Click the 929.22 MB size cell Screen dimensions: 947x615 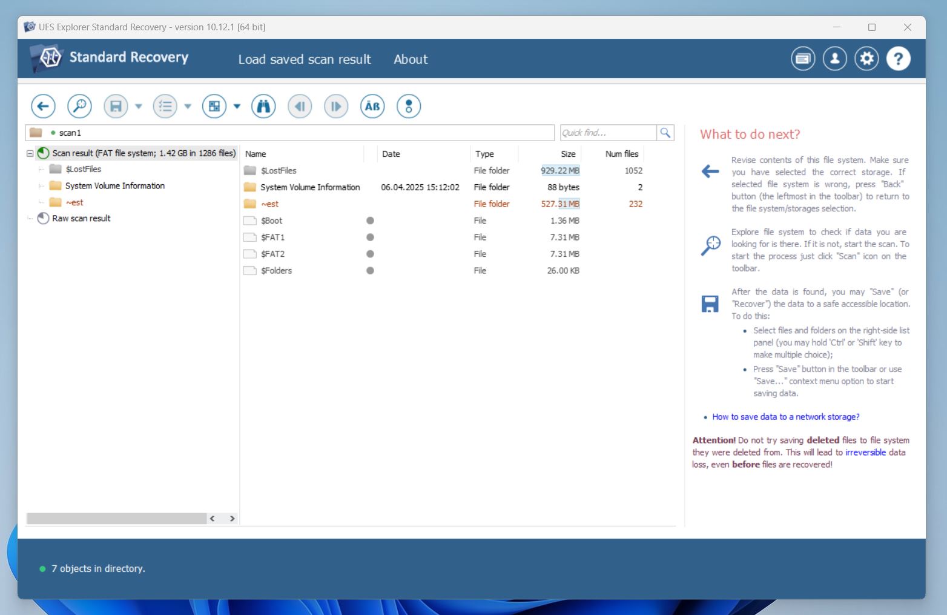[560, 171]
